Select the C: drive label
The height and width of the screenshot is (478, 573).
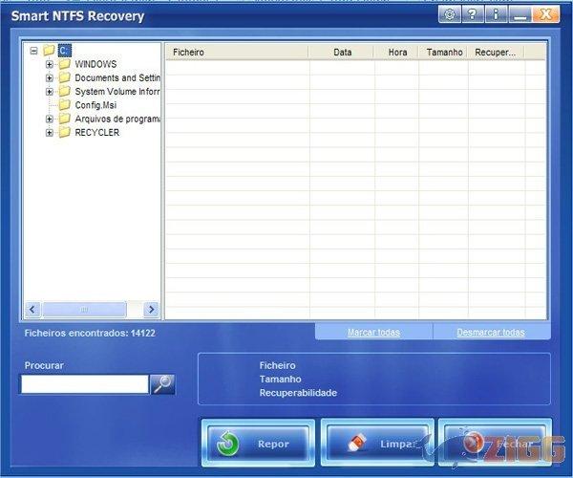point(64,50)
